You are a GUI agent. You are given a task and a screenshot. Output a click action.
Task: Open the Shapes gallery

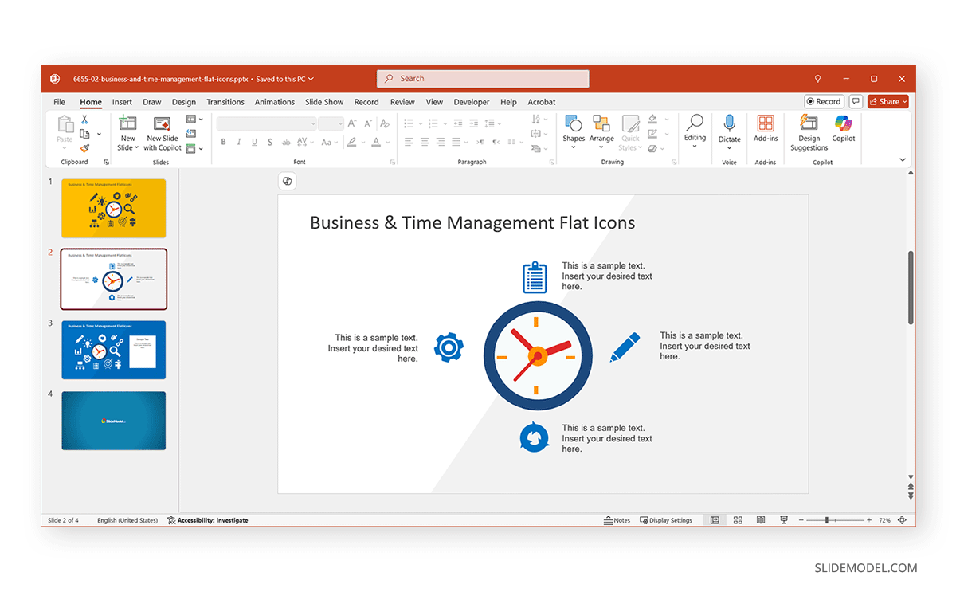click(x=574, y=132)
